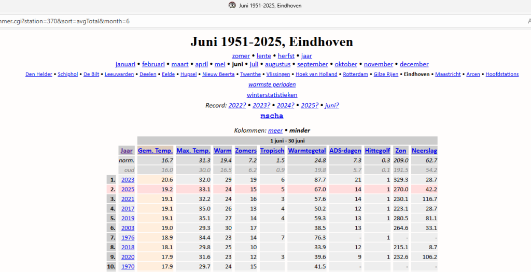Select the Hoek van Holland station
531x272 pixels.
point(316,74)
